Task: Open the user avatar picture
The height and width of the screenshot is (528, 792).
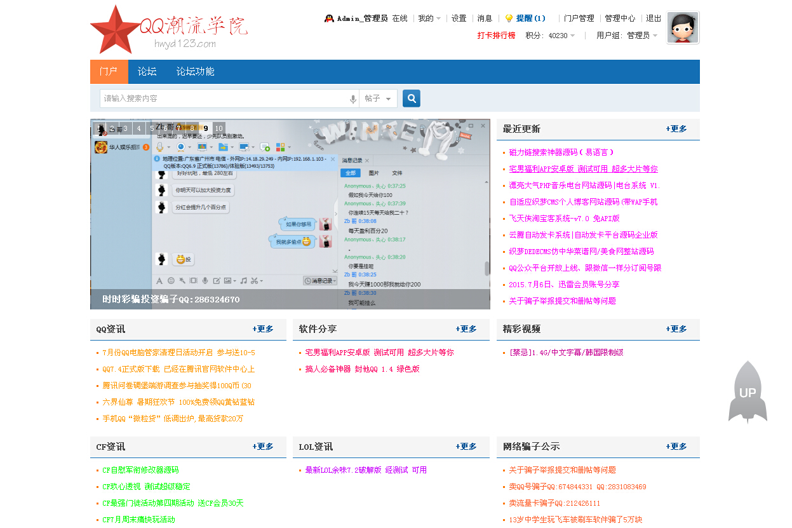Action: pos(683,28)
